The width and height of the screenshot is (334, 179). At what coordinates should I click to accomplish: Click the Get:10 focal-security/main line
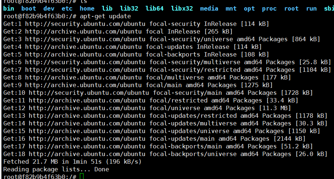point(158,93)
